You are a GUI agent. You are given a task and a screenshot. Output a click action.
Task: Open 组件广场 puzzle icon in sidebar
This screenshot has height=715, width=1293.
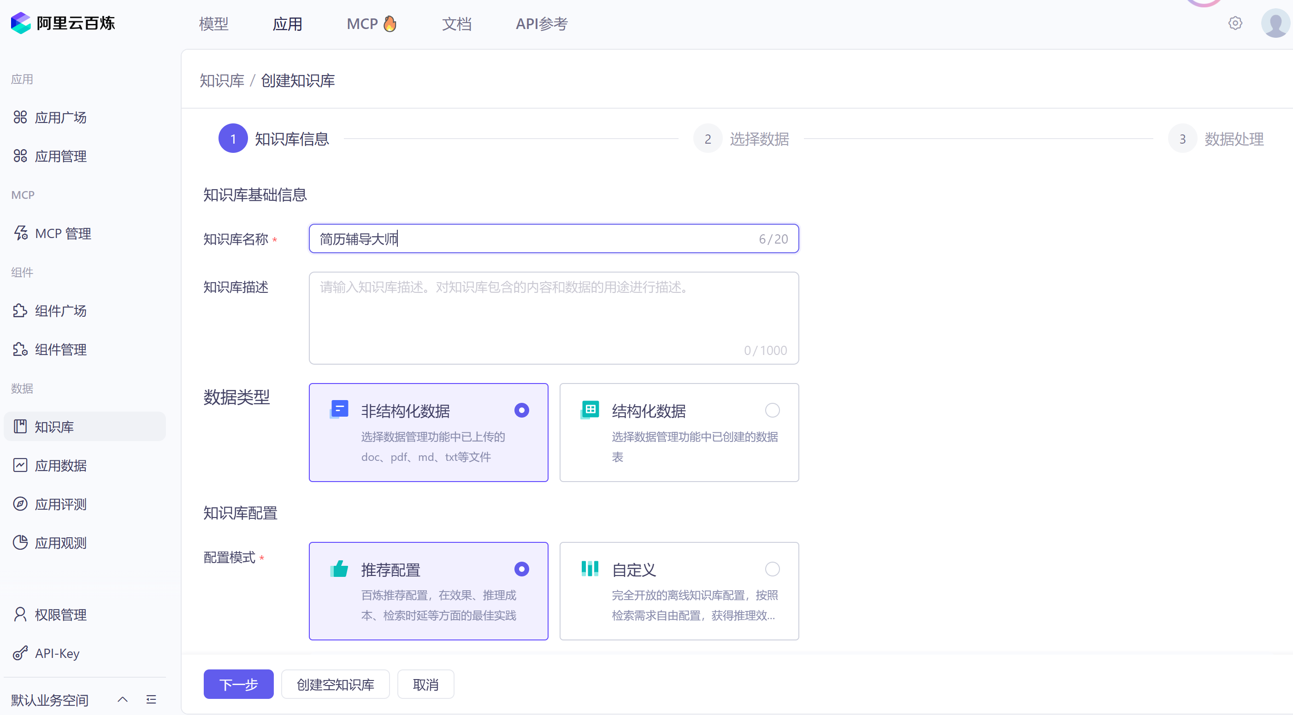click(x=20, y=310)
